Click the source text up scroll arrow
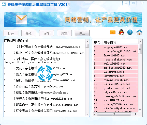147x125 pixels. (x=87, y=41)
